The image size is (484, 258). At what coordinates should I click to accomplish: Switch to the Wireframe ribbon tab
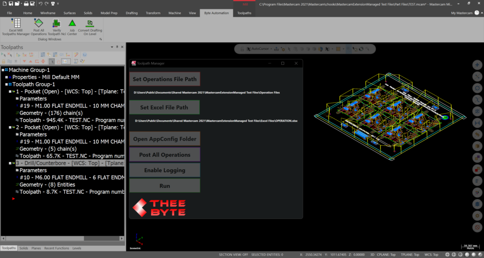[48, 13]
